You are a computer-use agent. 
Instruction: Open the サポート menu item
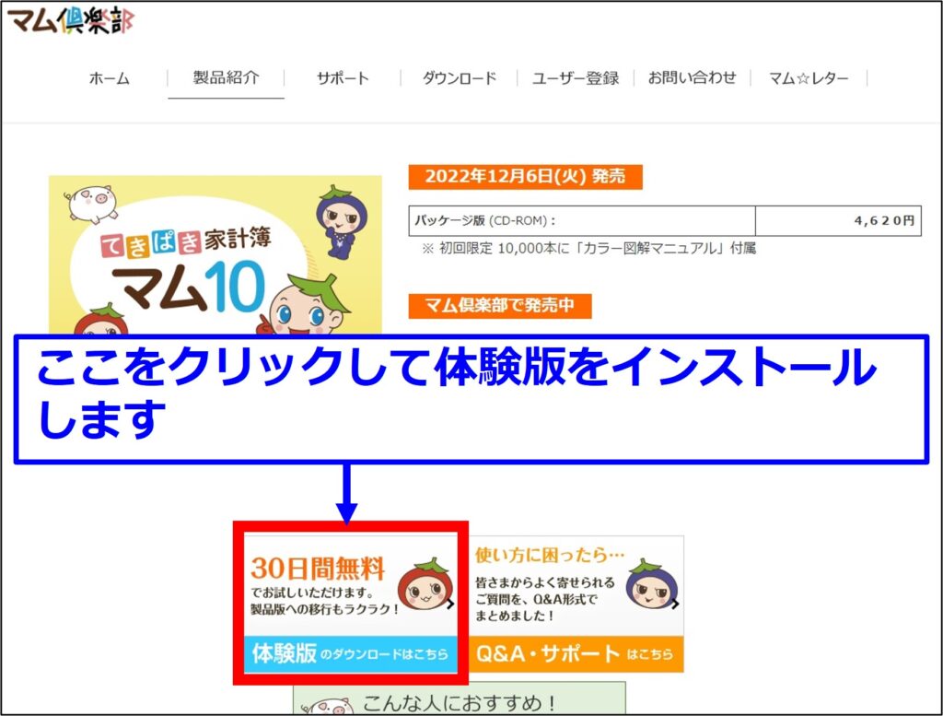[343, 78]
